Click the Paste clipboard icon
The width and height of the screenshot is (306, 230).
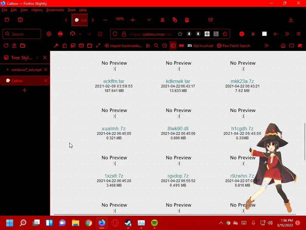(x=187, y=20)
